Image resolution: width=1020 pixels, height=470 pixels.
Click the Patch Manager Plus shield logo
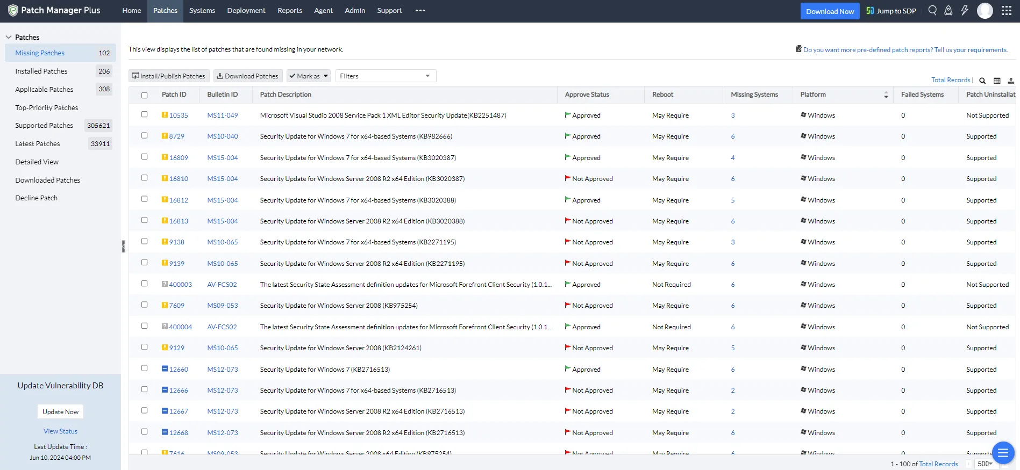[13, 11]
